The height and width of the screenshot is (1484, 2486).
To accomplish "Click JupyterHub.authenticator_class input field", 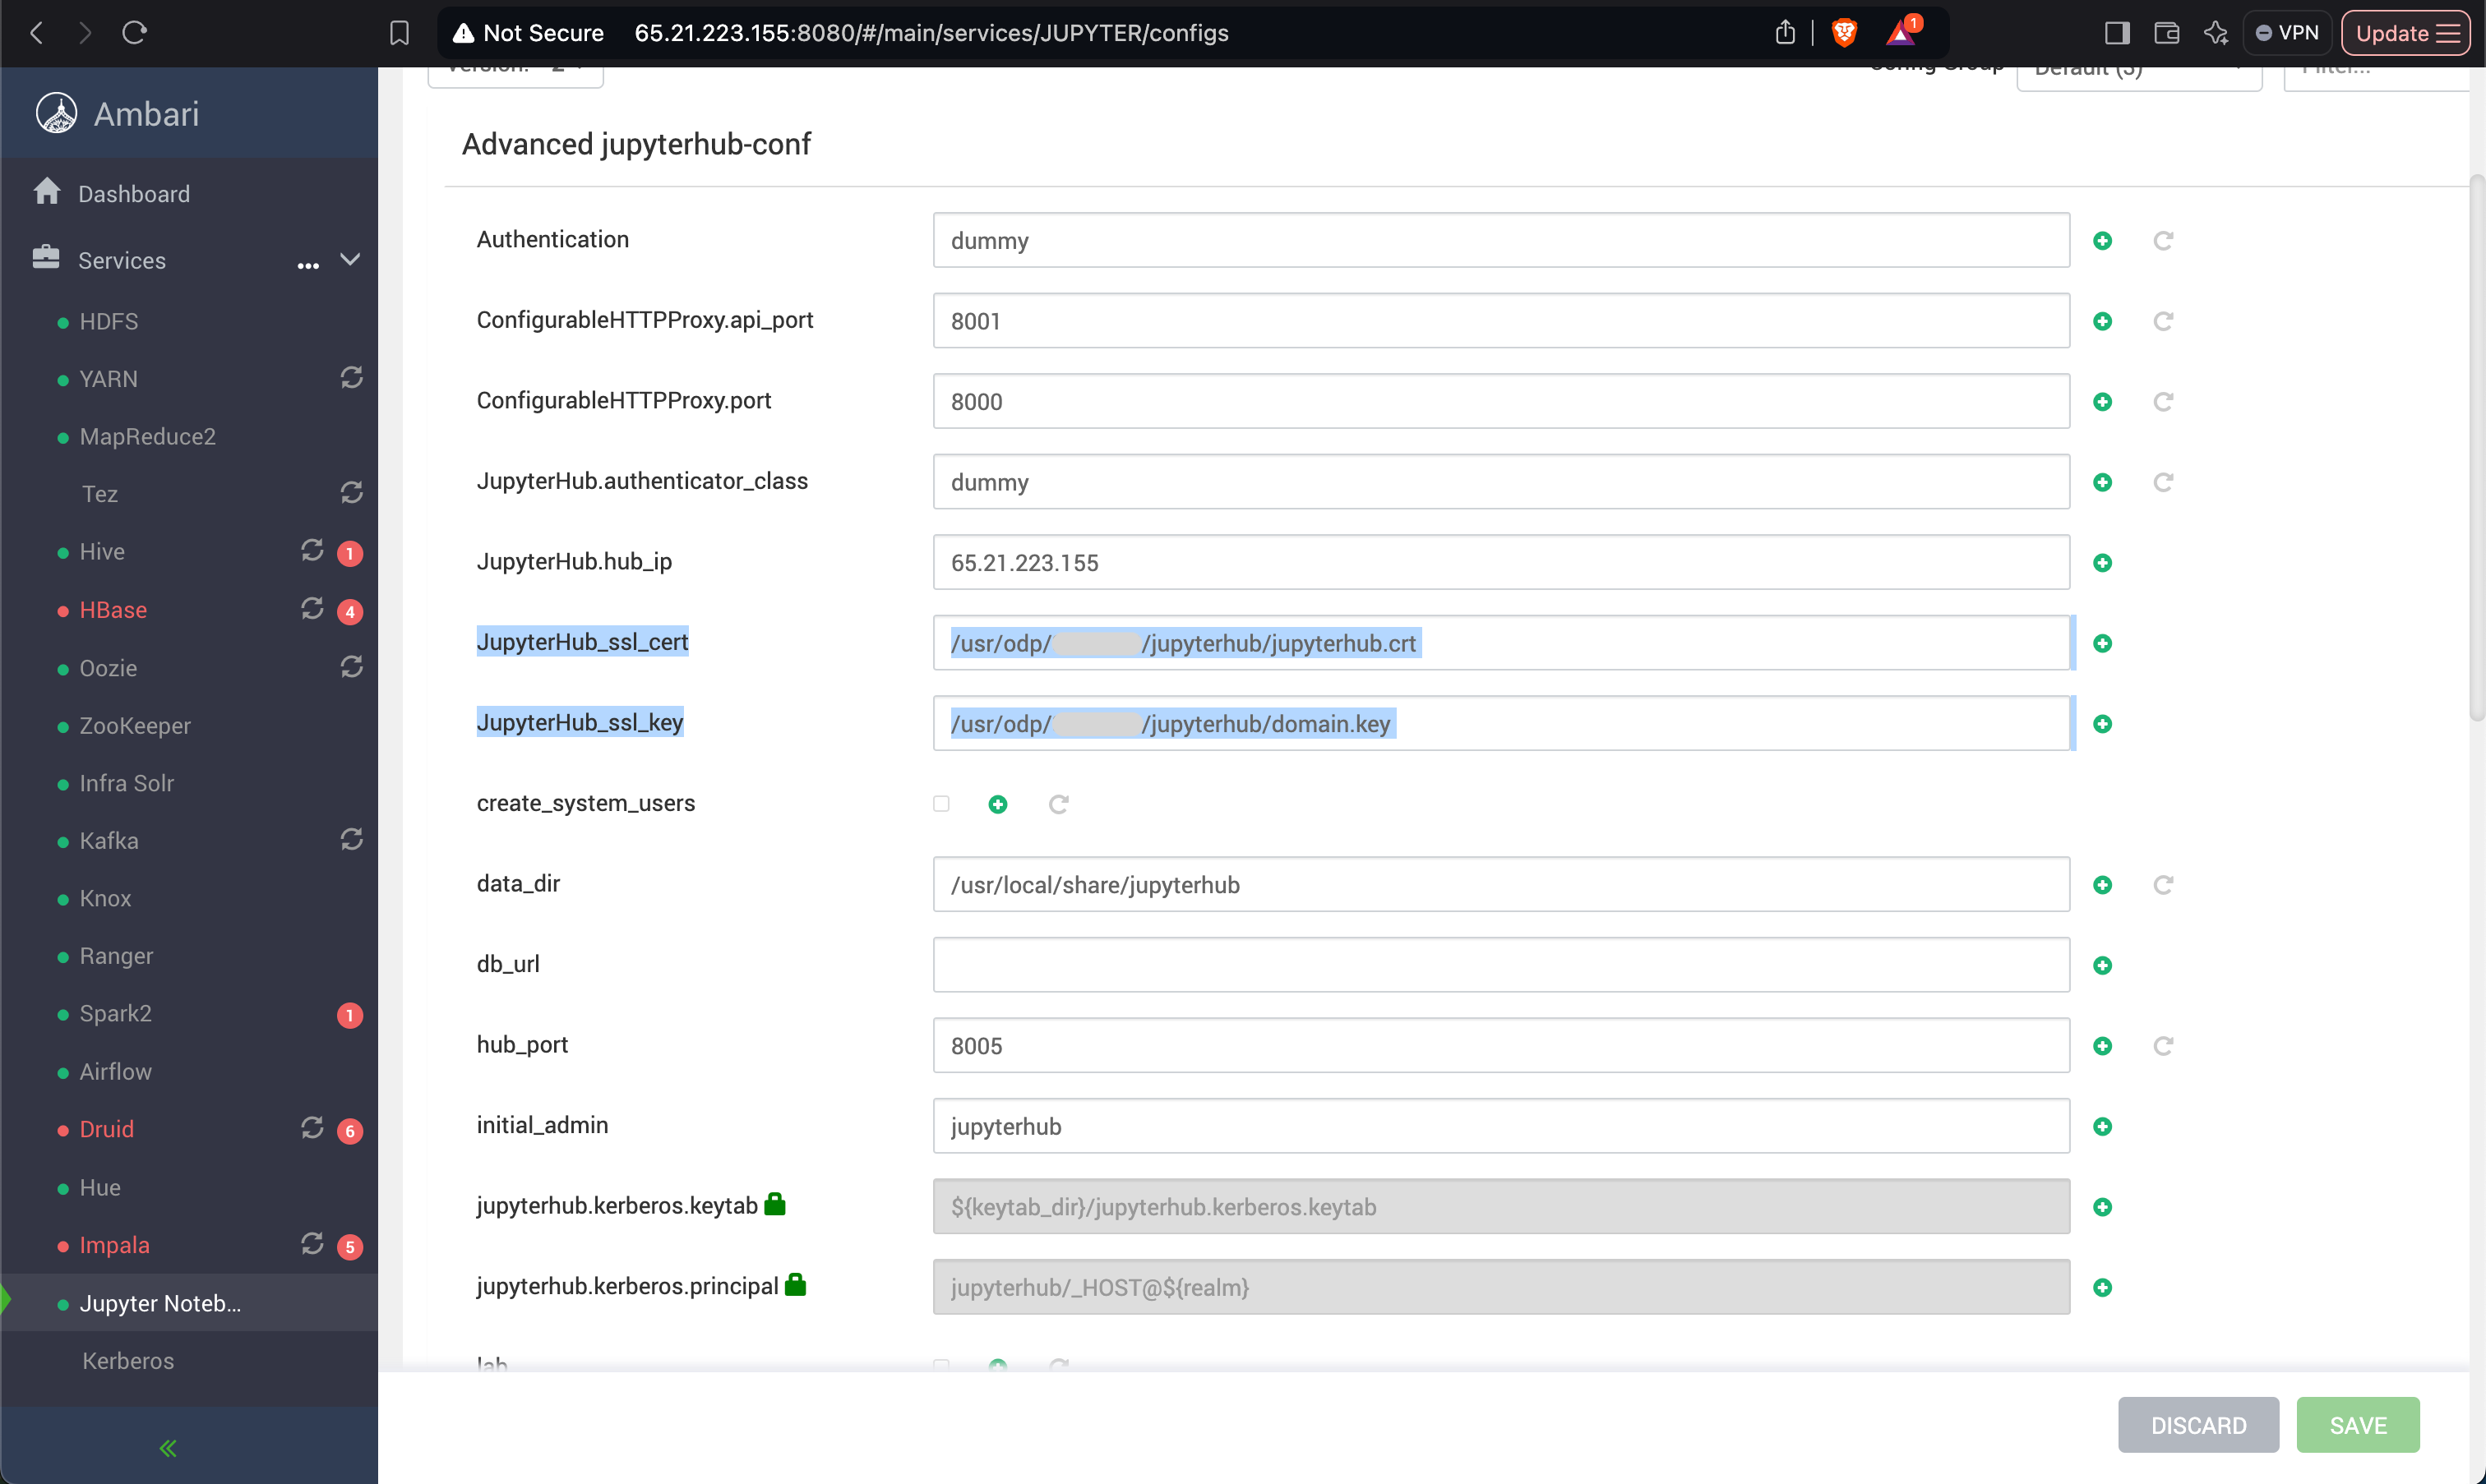I will 1500,481.
